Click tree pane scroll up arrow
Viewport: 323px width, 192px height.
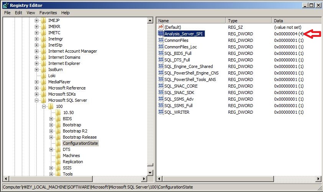tap(150, 20)
